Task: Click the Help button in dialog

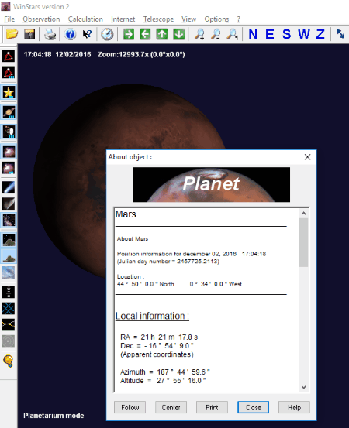Action: (294, 407)
